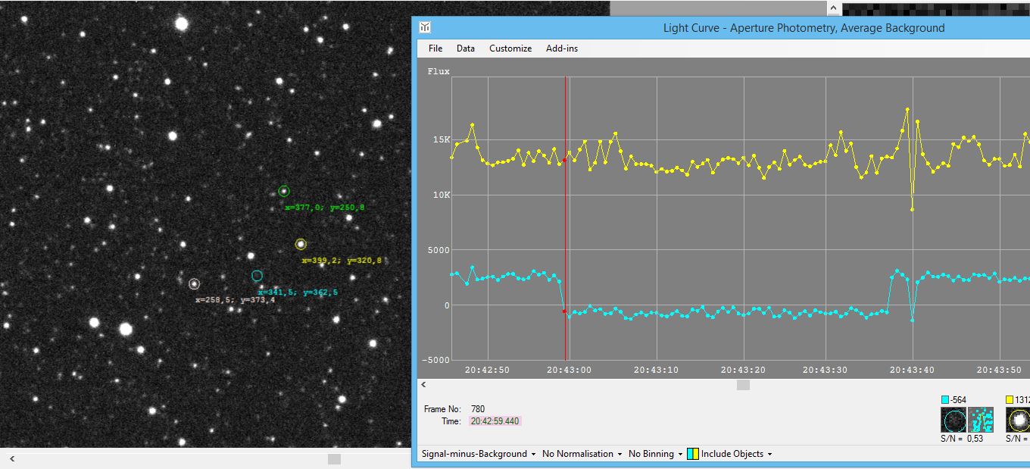This screenshot has width=1030, height=469.
Task: Select the white aperture circle on the star
Action: [x=194, y=283]
